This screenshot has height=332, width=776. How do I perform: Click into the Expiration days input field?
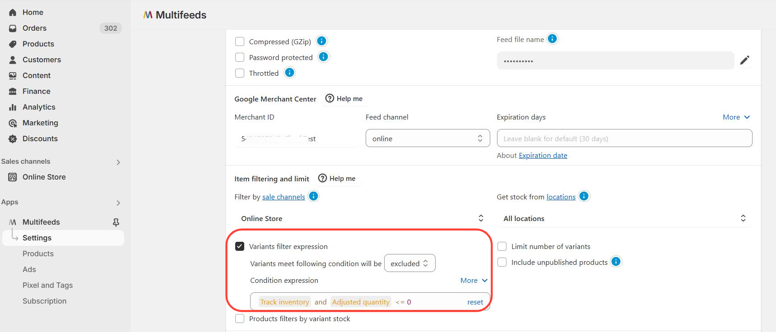pyautogui.click(x=624, y=138)
